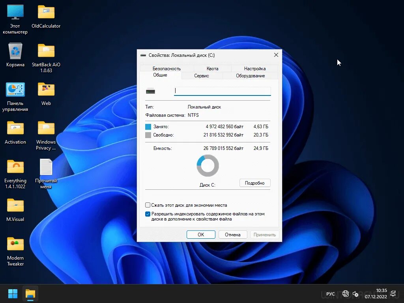Switch to the Квота tab
The height and width of the screenshot is (303, 404).
click(212, 68)
